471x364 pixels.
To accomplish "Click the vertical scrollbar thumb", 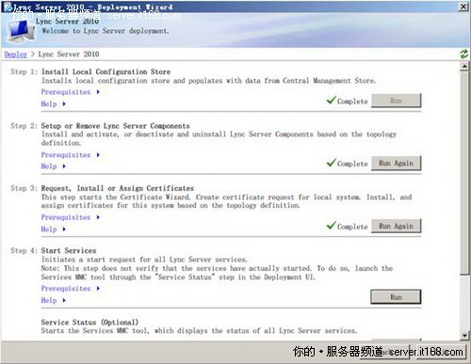I will point(464,172).
